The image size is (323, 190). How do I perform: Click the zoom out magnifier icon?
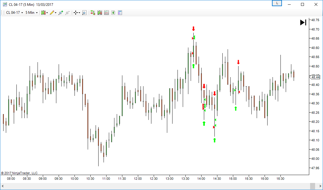[x=67, y=13]
